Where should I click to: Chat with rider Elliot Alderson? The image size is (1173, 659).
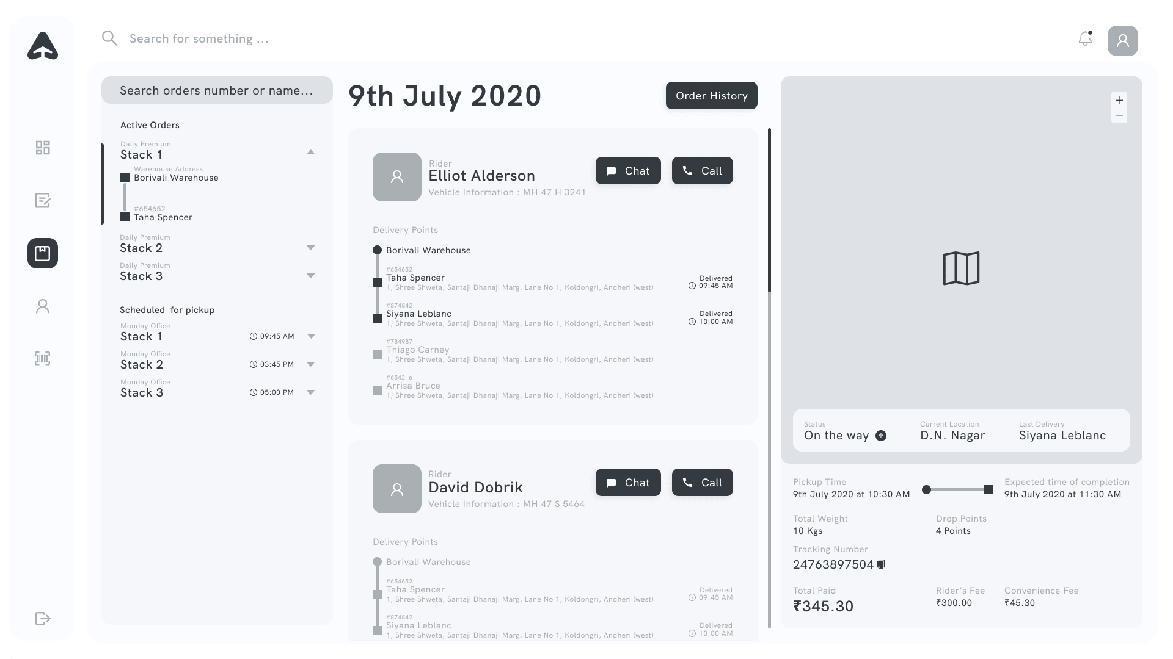[628, 171]
